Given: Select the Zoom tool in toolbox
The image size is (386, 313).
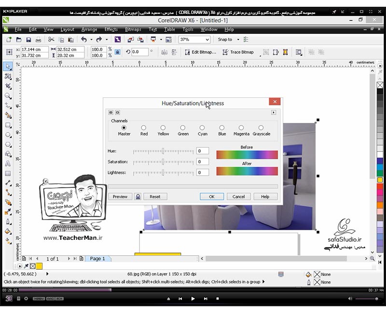Looking at the screenshot, I should 8,96.
